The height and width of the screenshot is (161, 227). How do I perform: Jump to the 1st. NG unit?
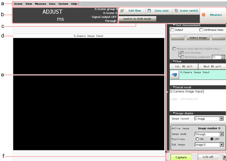(x=184, y=66)
